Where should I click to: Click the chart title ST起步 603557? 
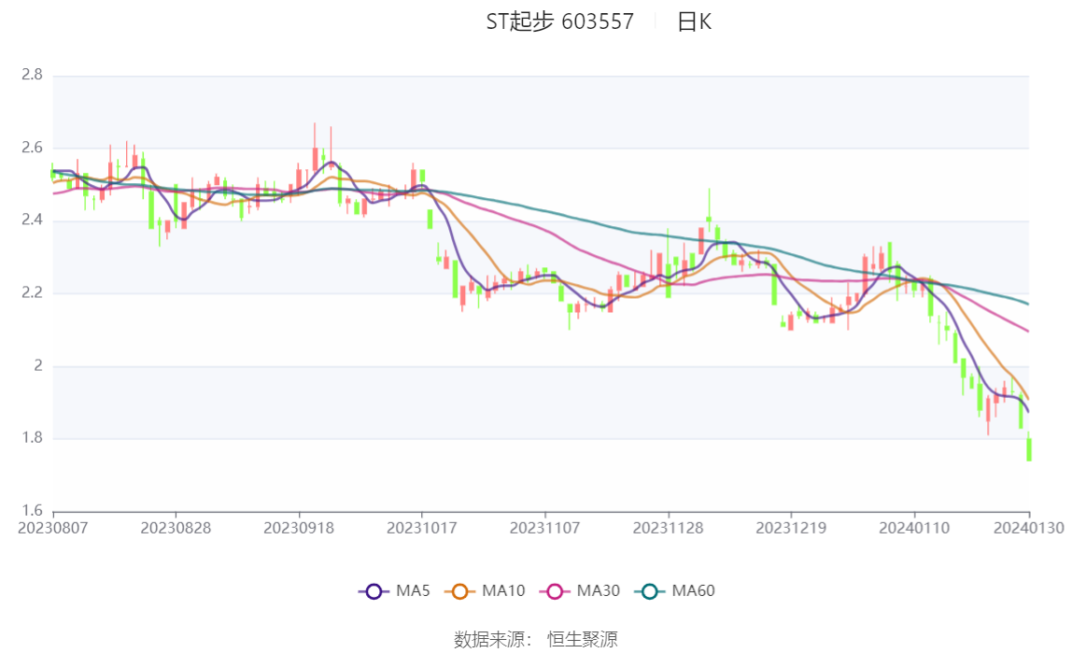coord(560,21)
